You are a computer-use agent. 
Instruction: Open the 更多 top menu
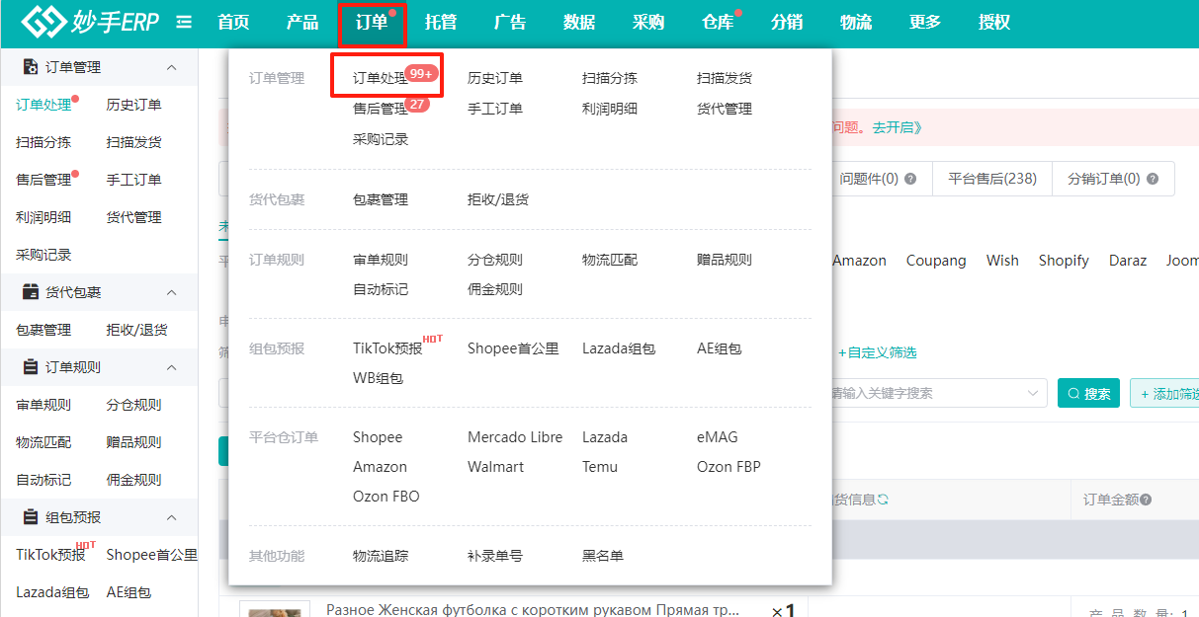(925, 23)
